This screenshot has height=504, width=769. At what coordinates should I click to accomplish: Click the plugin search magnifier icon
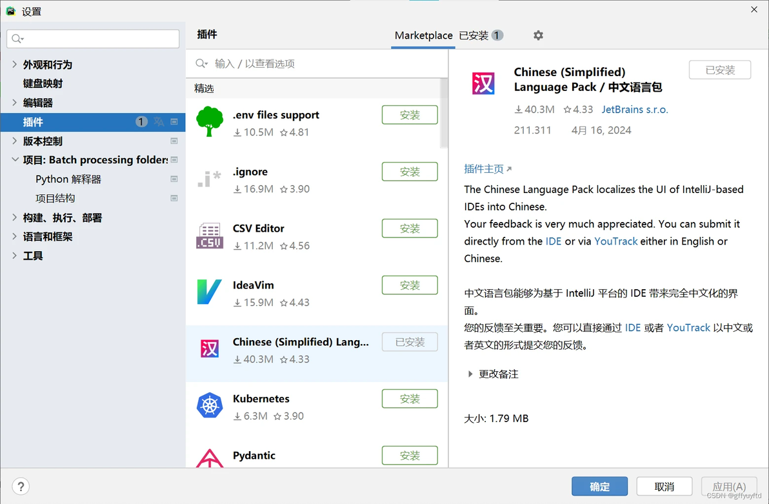201,63
